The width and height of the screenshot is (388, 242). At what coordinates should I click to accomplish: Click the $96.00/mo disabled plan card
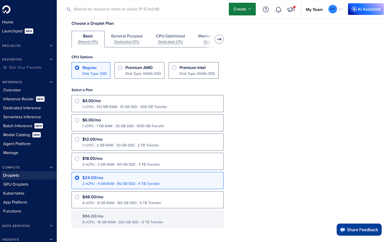[147, 219]
